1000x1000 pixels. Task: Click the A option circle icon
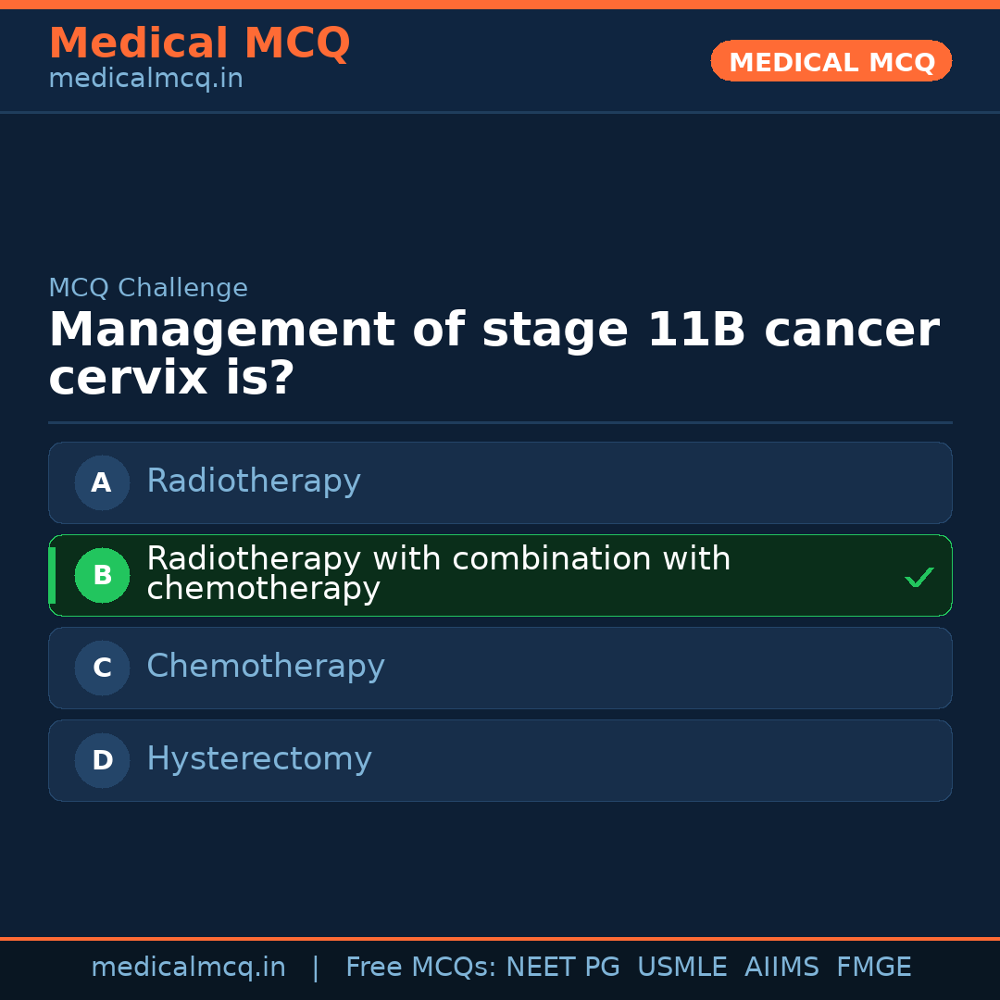(102, 482)
